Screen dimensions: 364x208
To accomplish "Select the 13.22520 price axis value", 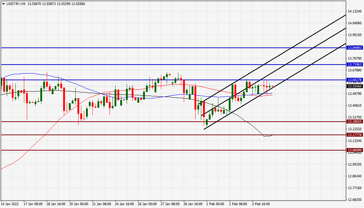I will [355, 129].
